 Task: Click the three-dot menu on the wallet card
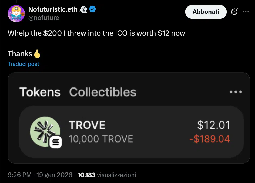tap(236, 92)
